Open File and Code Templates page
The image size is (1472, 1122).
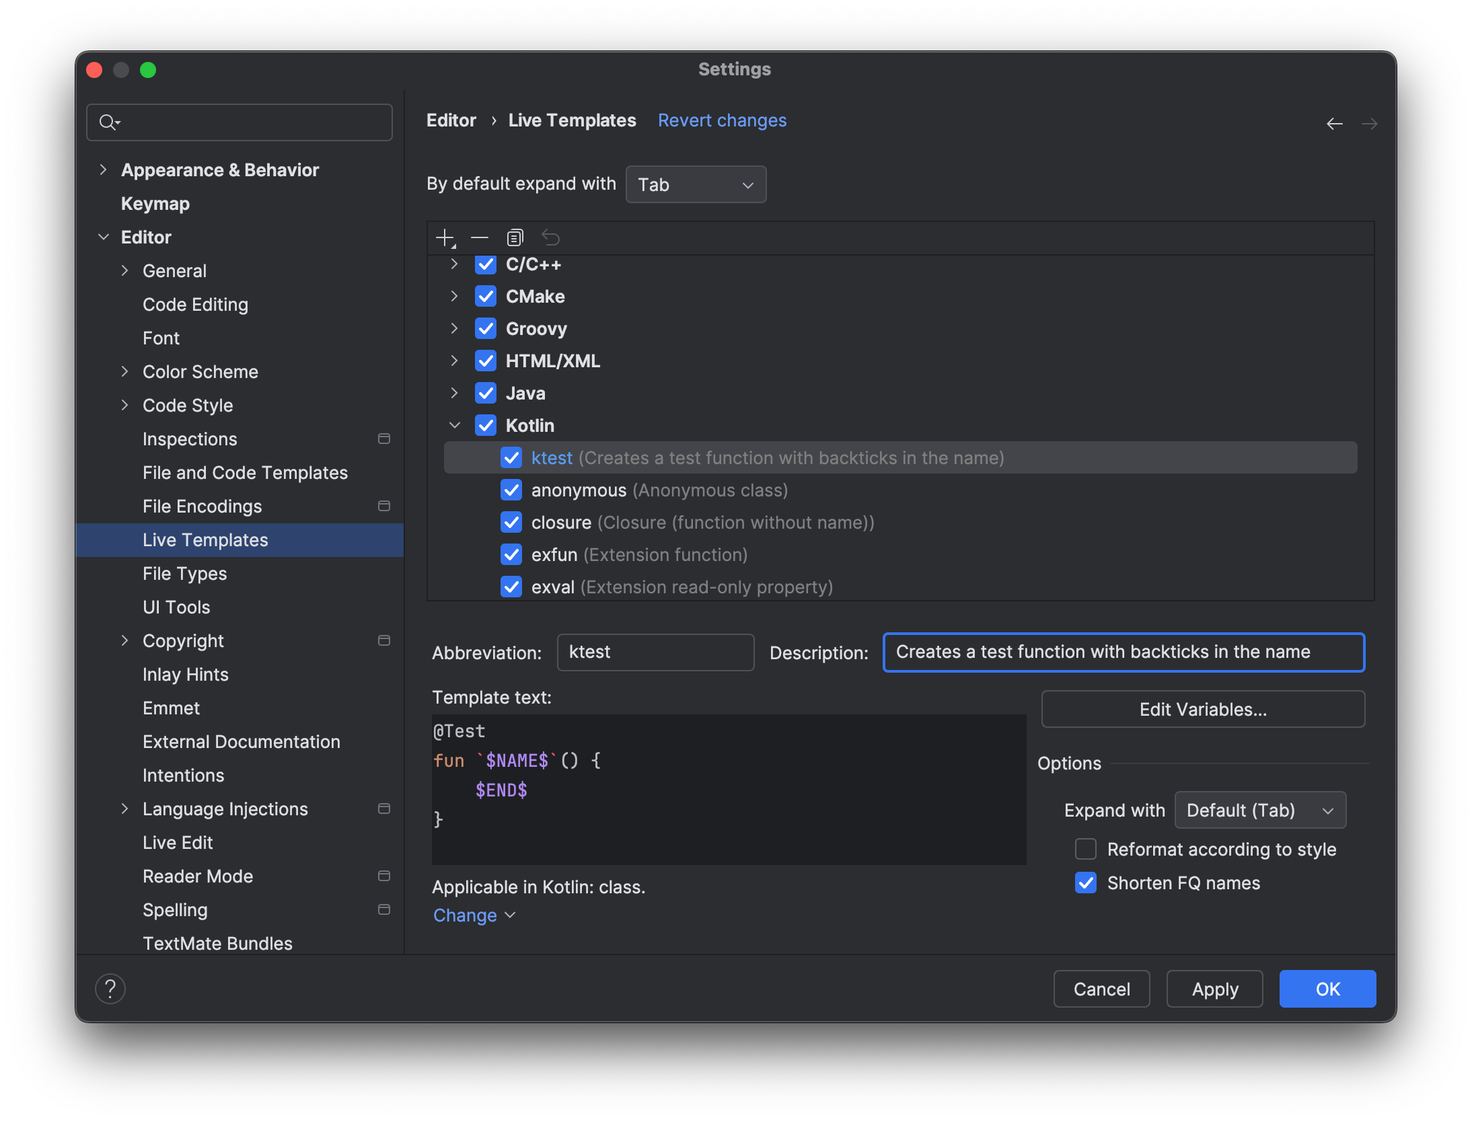point(245,472)
